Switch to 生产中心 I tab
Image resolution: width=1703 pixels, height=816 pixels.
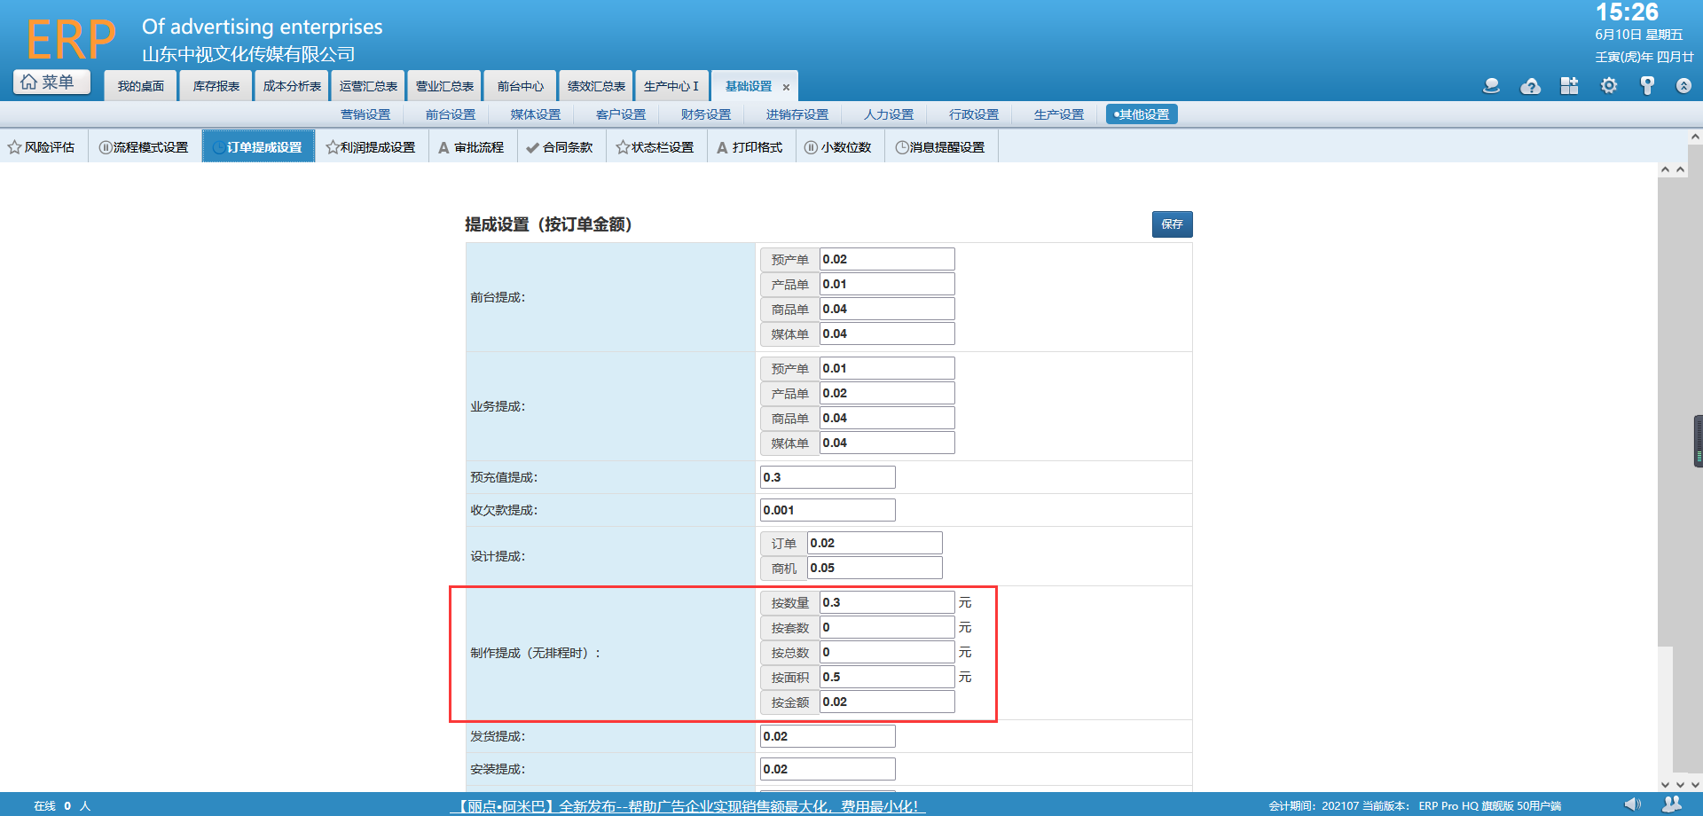click(x=671, y=86)
